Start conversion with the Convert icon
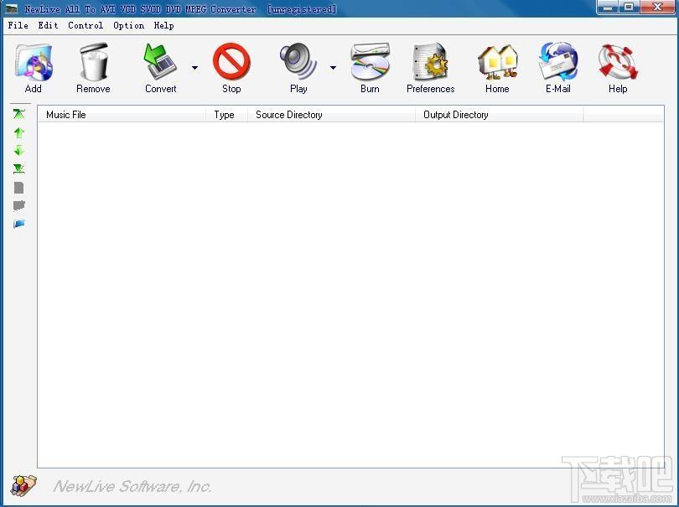The height and width of the screenshot is (507, 679). click(x=160, y=62)
